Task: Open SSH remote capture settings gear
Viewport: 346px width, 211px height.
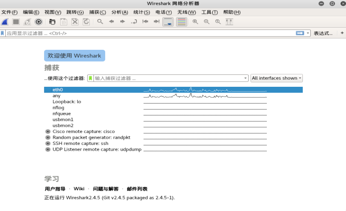Action: [x=48, y=144]
